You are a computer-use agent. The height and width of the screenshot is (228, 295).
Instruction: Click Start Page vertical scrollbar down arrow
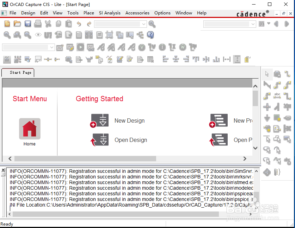[255, 148]
